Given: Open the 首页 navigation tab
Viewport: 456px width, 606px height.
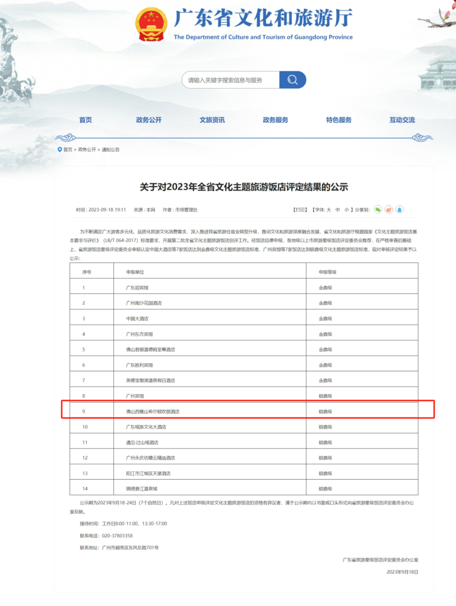Looking at the screenshot, I should [x=85, y=120].
